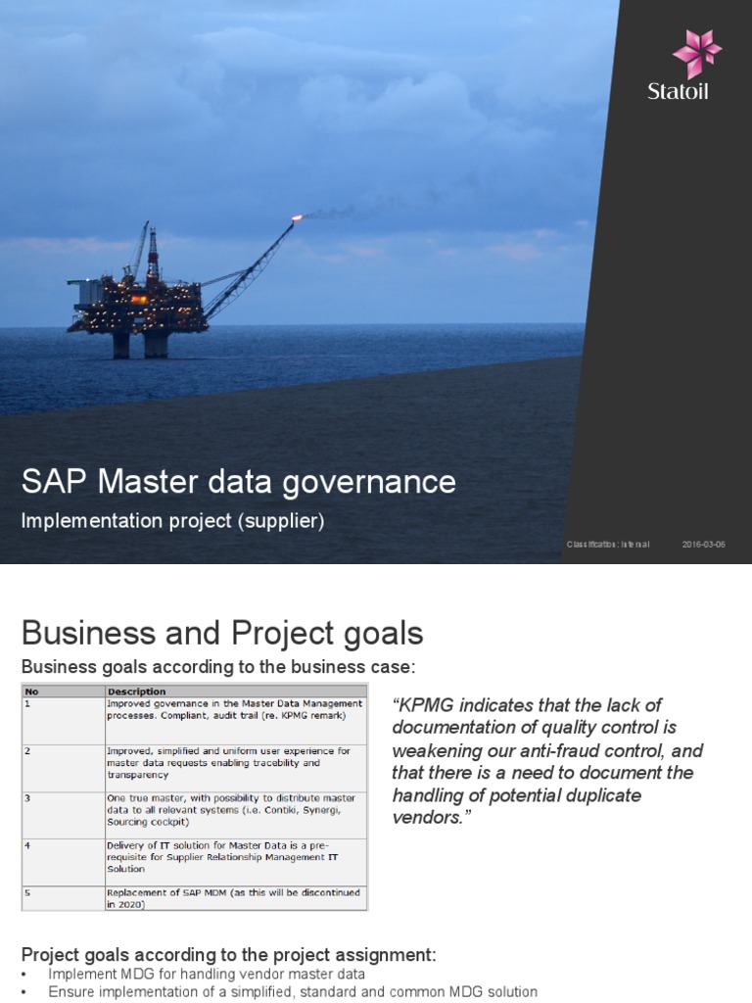
Task: Click the cell 'Delivery of IT solution for Master Data'
Action: pyautogui.click(x=236, y=862)
